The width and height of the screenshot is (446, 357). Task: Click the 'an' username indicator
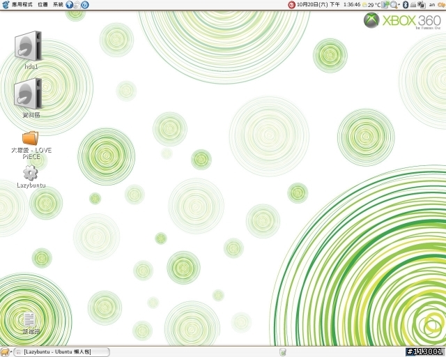[432, 5]
